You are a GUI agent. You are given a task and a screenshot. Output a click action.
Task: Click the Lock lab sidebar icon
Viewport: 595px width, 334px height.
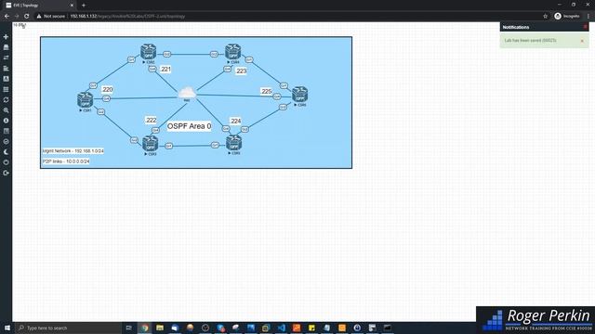(6, 141)
